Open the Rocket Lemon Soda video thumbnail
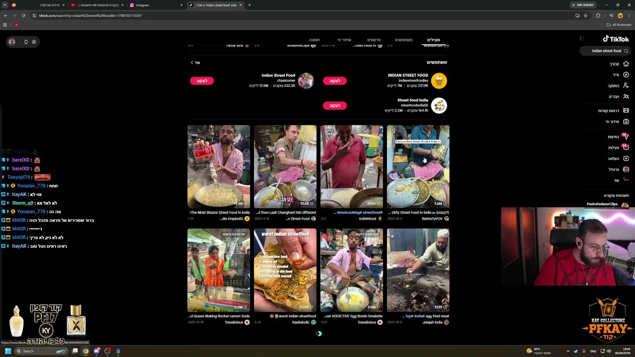 tap(219, 270)
